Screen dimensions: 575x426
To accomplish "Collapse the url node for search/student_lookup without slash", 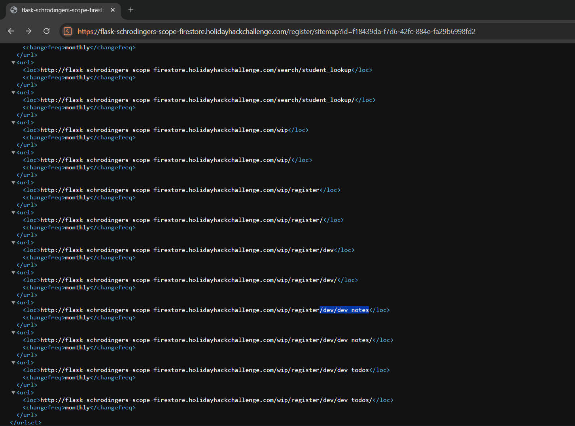I will pos(13,62).
